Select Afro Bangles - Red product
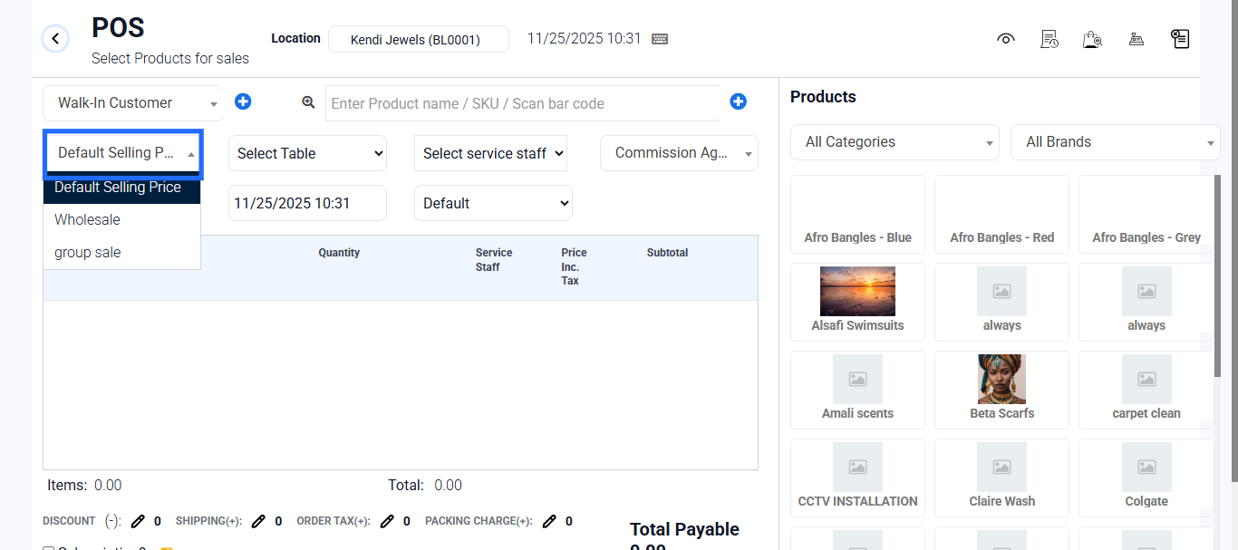This screenshot has height=550, width=1238. [x=1001, y=214]
